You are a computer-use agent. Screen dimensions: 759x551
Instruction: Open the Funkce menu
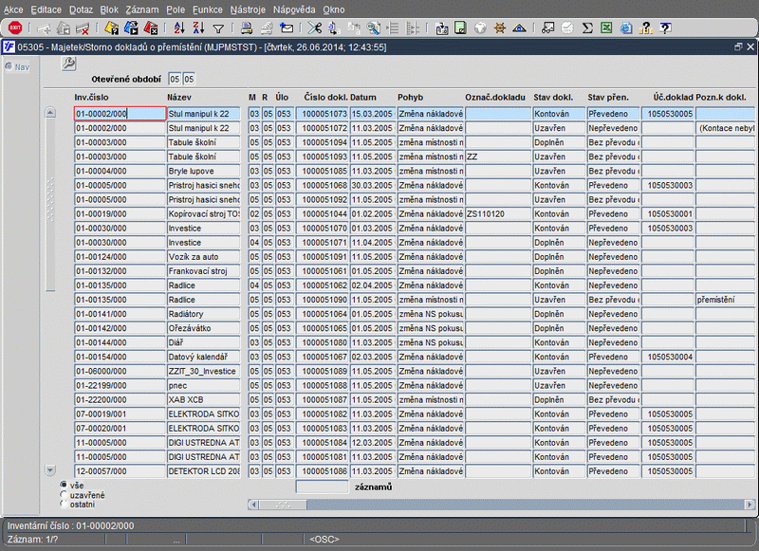click(208, 9)
